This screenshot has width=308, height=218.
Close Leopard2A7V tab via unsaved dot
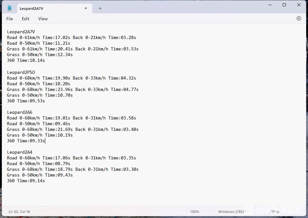[x=86, y=8]
